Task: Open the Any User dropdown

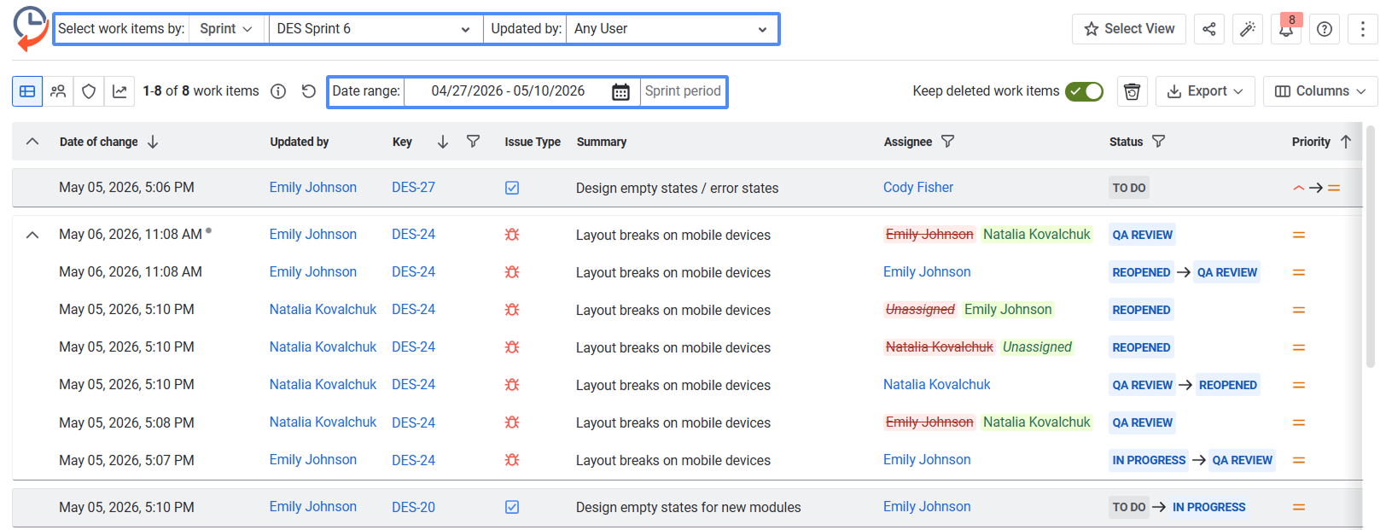Action: pos(671,29)
